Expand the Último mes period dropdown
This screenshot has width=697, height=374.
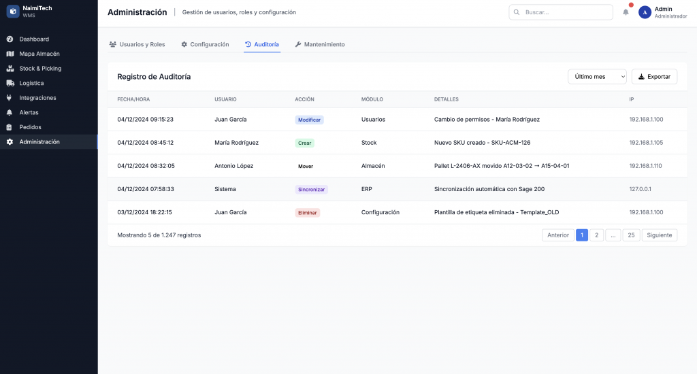(597, 77)
